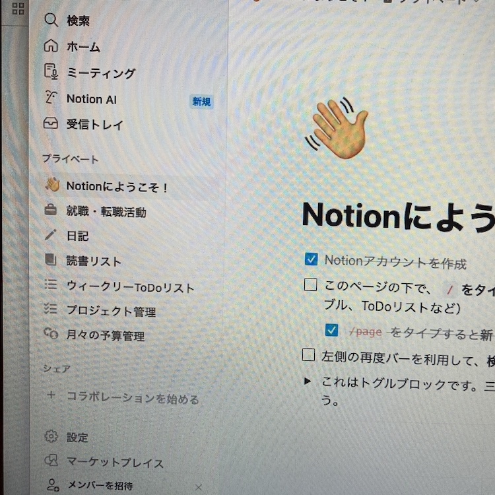The width and height of the screenshot is (495, 495).
Task: Open the 日記 page
Action: 78,236
